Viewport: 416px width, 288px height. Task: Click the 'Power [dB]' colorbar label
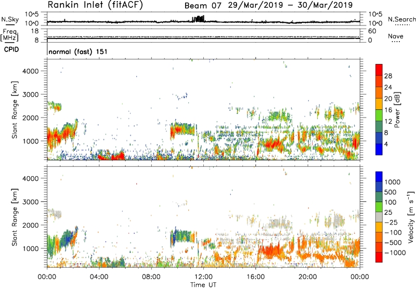pyautogui.click(x=397, y=110)
